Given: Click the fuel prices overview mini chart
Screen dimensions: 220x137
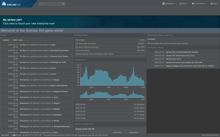Looking at the screenshot, I should (x=112, y=94).
